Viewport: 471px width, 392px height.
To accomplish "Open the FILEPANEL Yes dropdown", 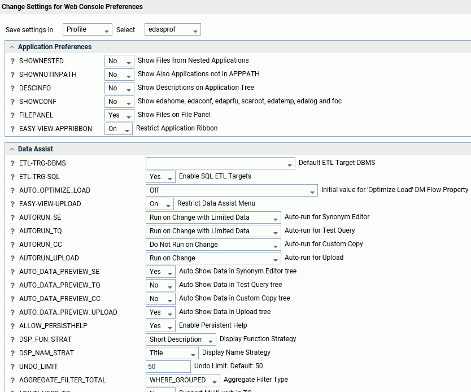I will pos(119,115).
